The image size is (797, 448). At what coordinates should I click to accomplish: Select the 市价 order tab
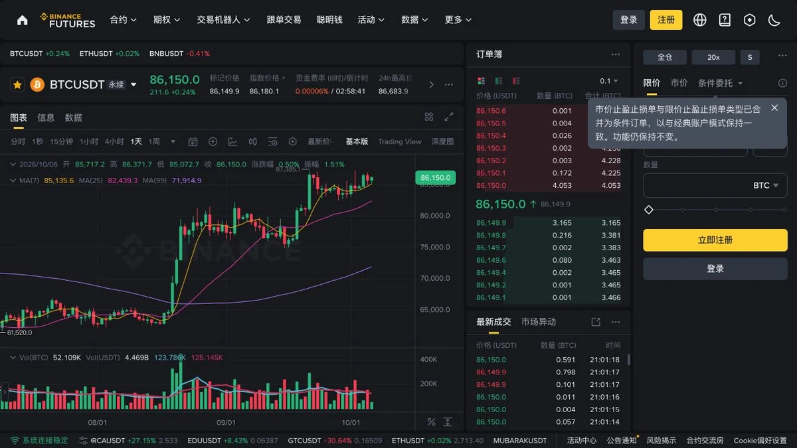point(679,83)
